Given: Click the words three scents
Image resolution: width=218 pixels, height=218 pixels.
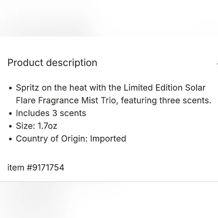Looking at the screenshot, I should (185, 100).
